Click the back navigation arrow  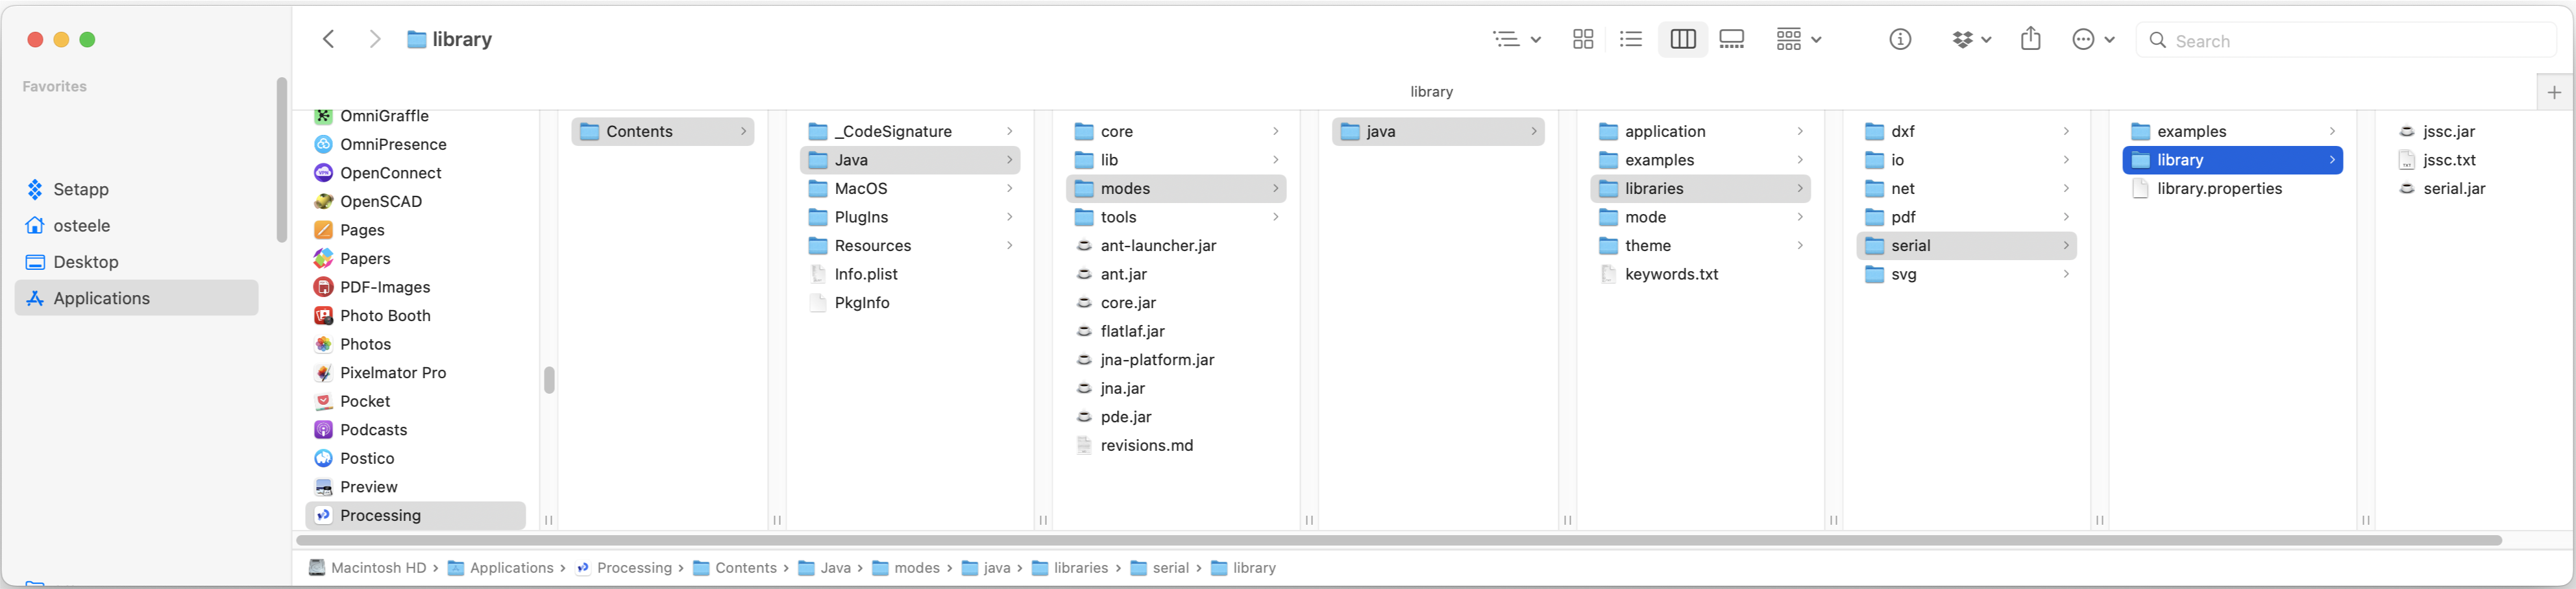pyautogui.click(x=328, y=39)
